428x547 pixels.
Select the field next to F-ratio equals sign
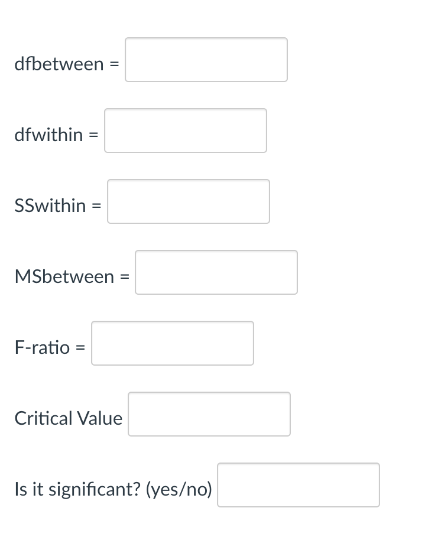[x=172, y=343]
